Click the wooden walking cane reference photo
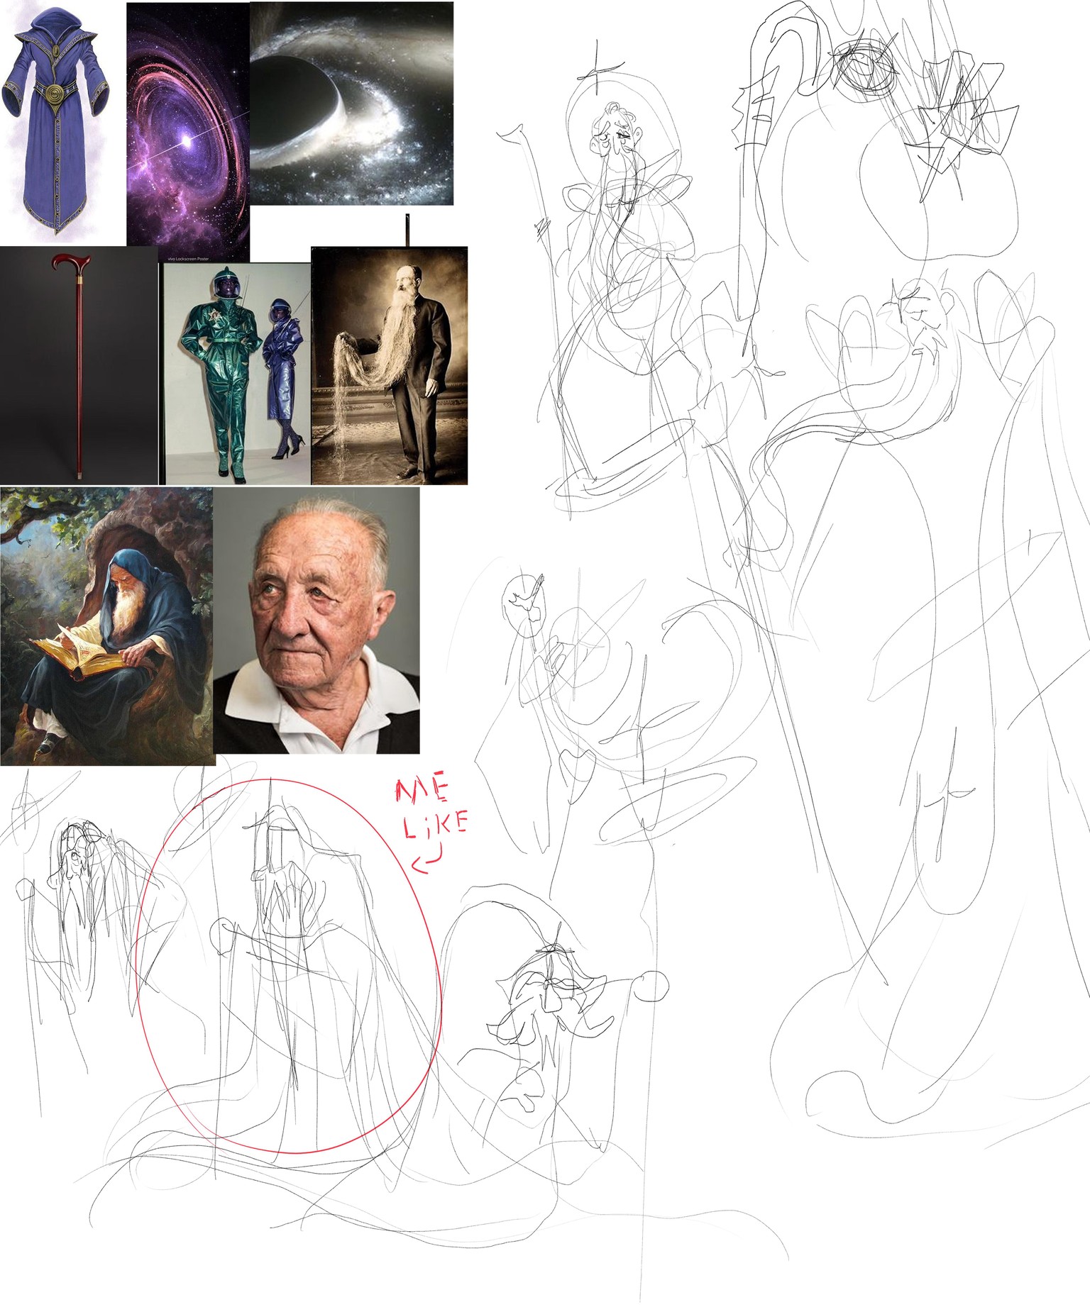 coord(79,365)
